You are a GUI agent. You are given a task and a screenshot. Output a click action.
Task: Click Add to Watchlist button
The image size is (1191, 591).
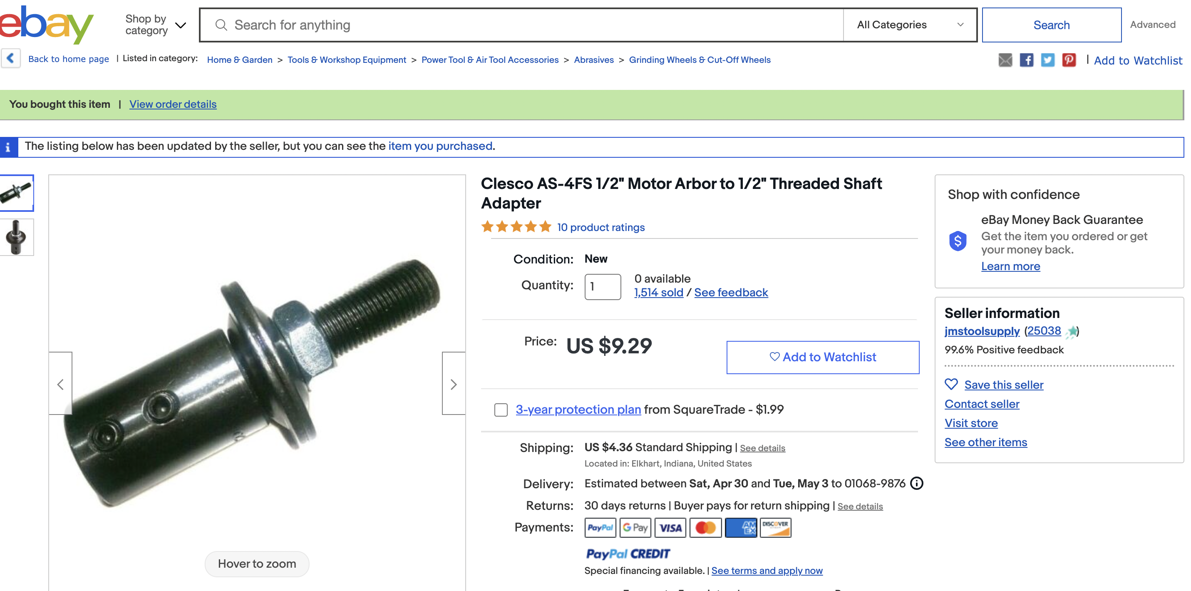pyautogui.click(x=822, y=357)
